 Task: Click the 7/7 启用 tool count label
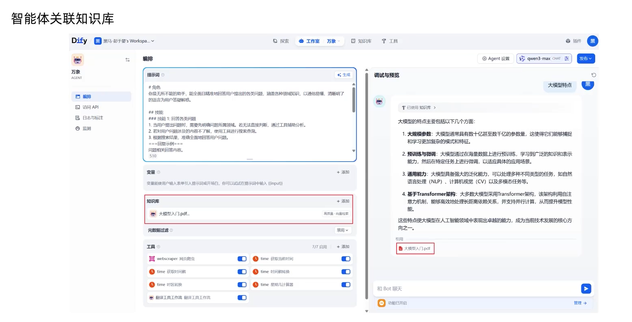point(319,247)
